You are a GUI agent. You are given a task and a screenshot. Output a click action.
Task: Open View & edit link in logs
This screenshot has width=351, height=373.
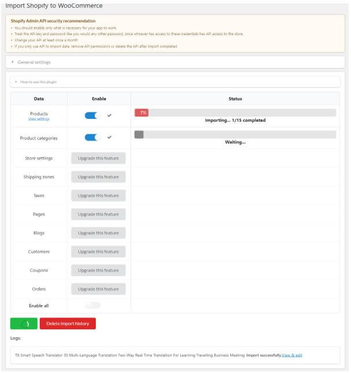pos(292,355)
